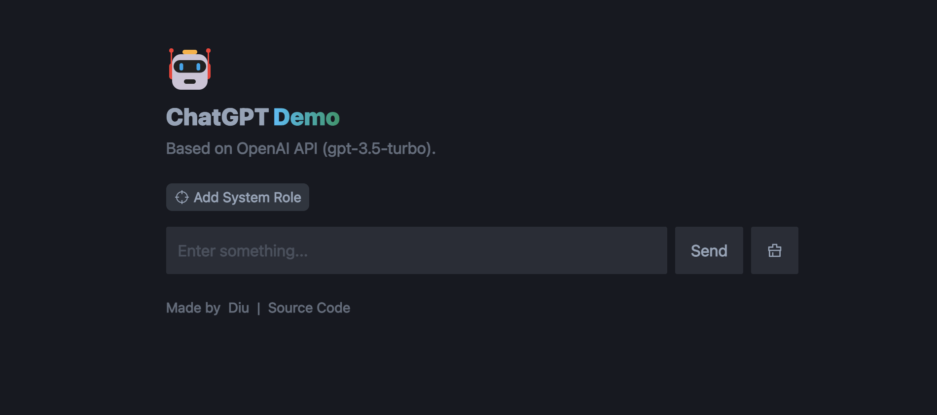Viewport: 937px width, 415px height.
Task: Click the robot's mouth on the logo
Action: point(190,81)
